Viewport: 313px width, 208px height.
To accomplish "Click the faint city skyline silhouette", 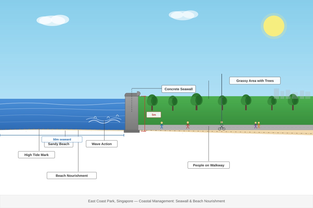I will pos(292,94).
